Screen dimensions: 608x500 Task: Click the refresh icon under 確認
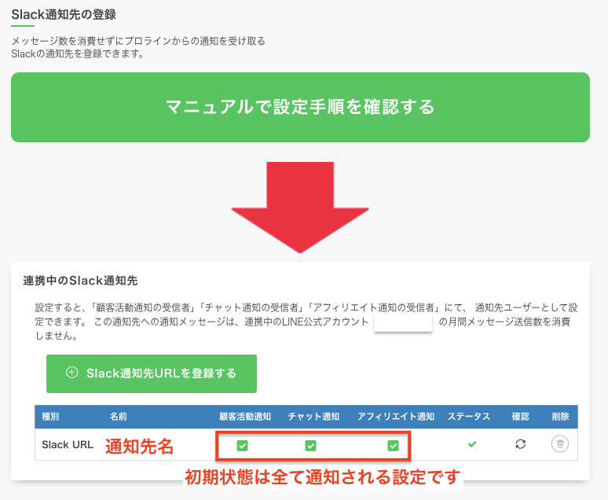pos(520,444)
